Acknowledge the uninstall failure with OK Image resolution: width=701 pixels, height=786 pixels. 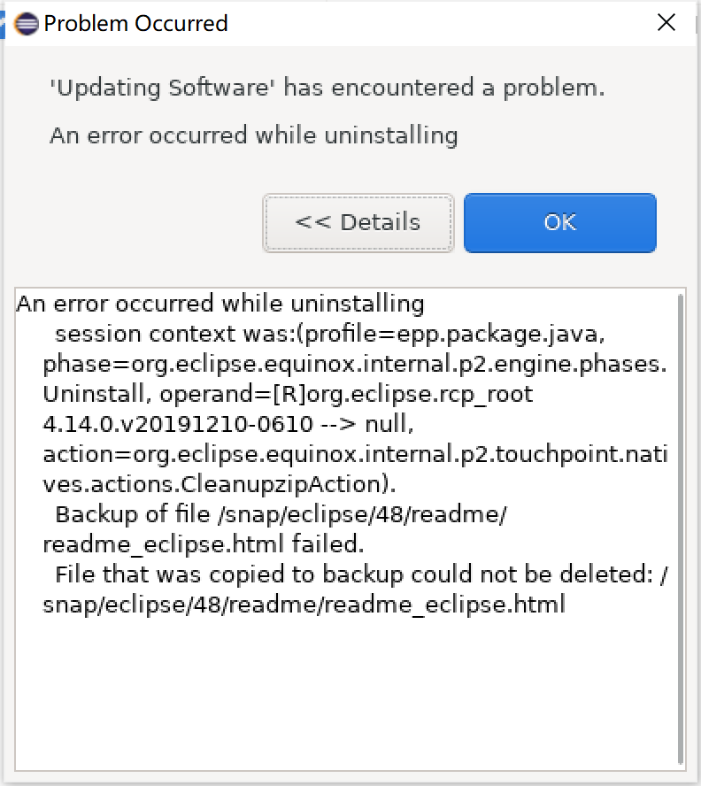559,222
